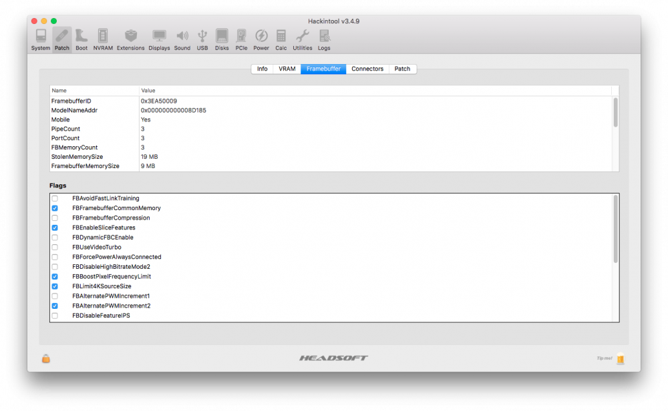Select the ModelNameAddr row
Viewport: 668px width, 411px height.
[x=331, y=110]
